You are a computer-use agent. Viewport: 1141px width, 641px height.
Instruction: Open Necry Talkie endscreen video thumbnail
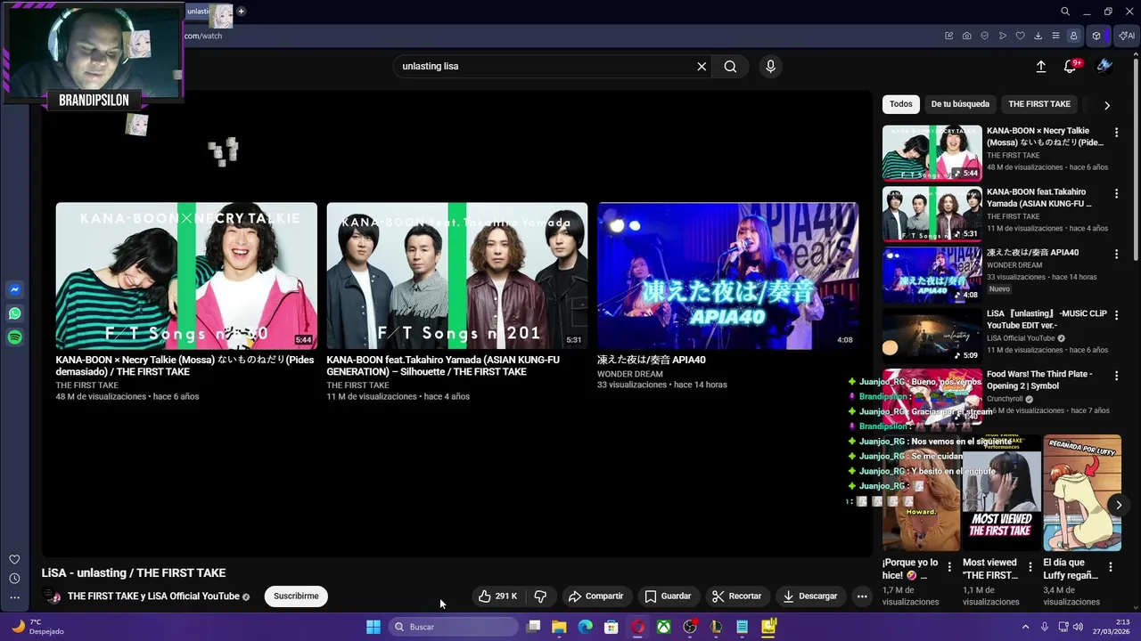pos(186,276)
